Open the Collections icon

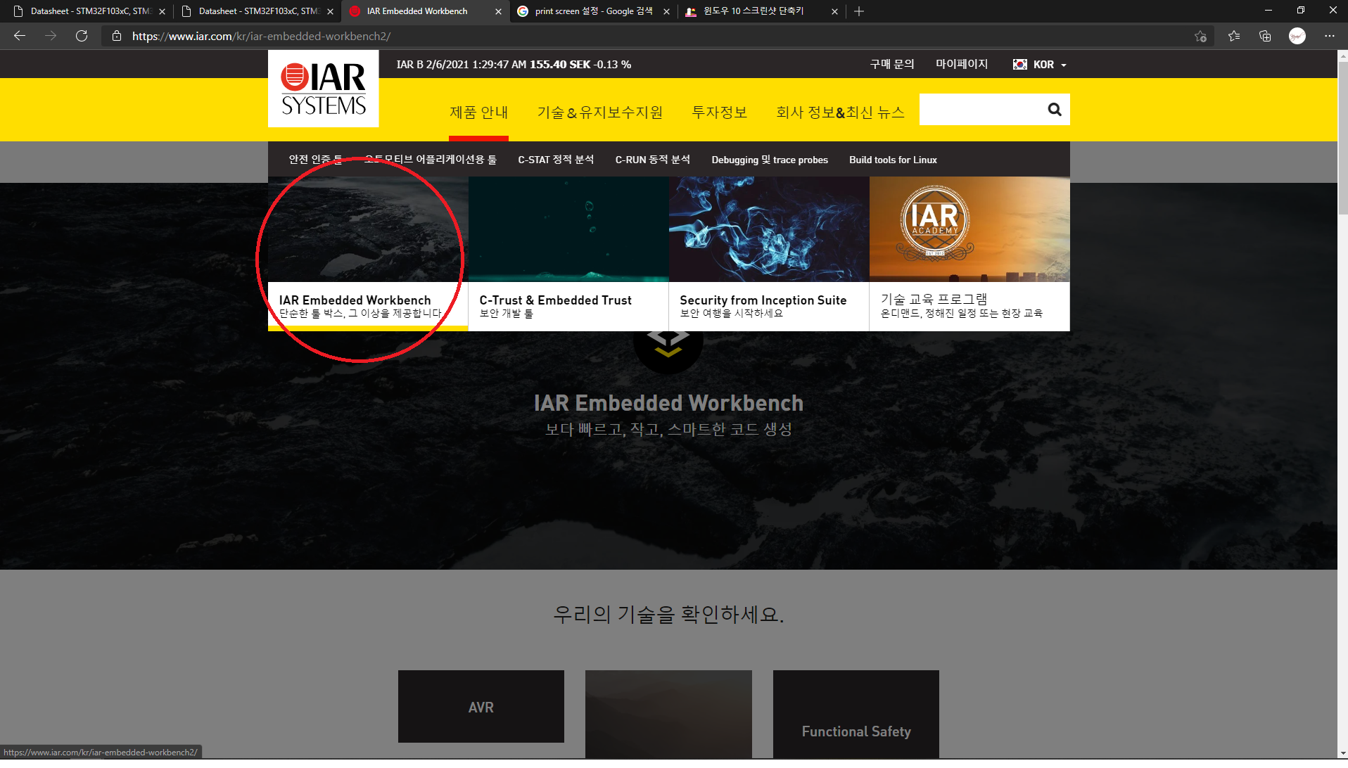(x=1265, y=36)
